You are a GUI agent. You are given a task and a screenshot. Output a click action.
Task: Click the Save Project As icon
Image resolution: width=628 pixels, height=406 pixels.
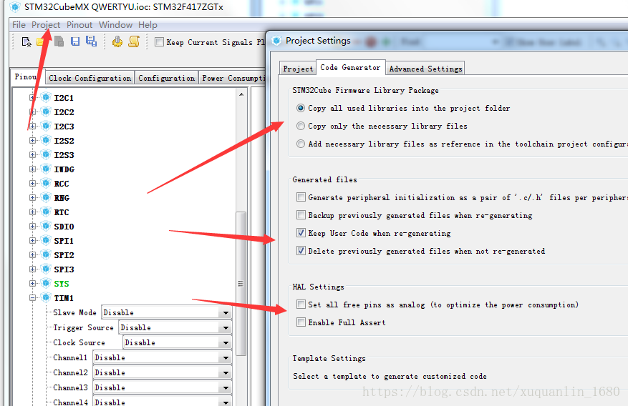point(92,41)
